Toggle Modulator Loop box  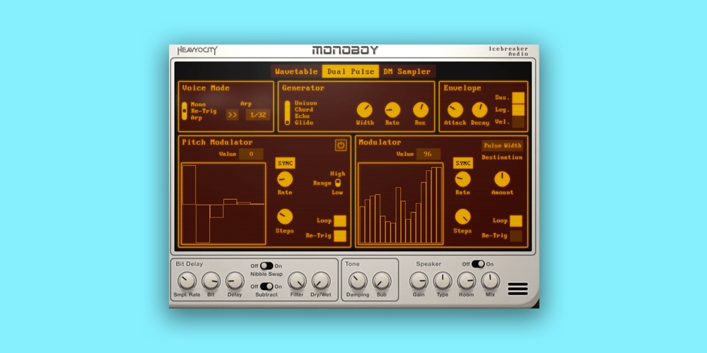(x=516, y=221)
